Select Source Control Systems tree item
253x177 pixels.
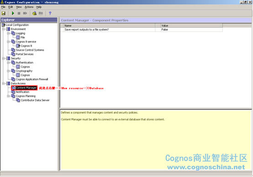tap(30, 50)
